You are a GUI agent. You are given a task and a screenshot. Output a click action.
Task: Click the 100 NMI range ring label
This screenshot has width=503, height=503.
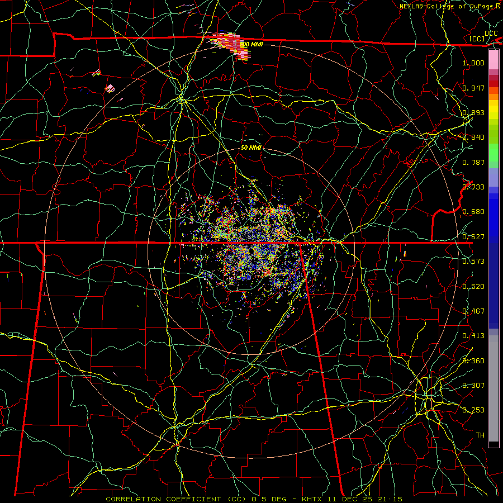251,44
